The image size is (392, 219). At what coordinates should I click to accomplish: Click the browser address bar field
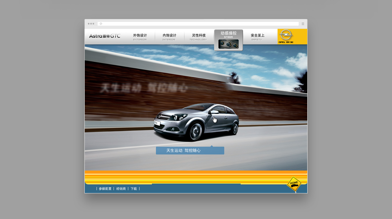(x=199, y=24)
